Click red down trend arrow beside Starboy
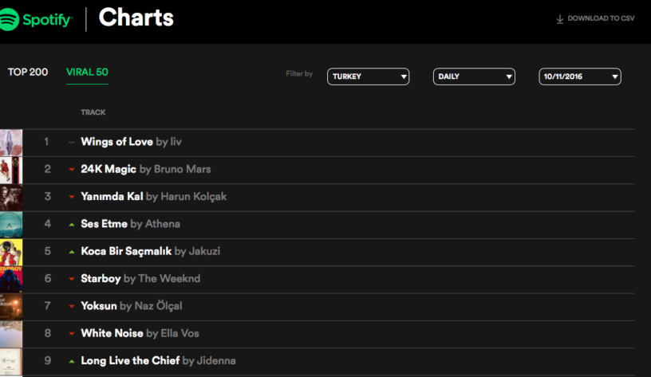Image resolution: width=651 pixels, height=377 pixels. 72,279
